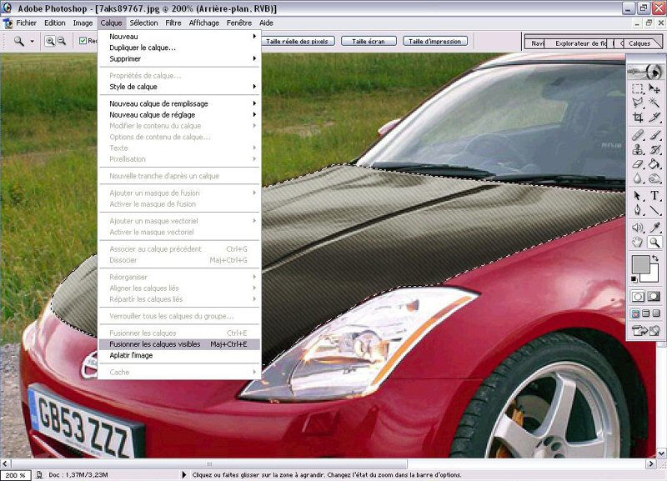This screenshot has width=667, height=481.
Task: Choose Dupliquer le calque from menu
Action: 179,48
